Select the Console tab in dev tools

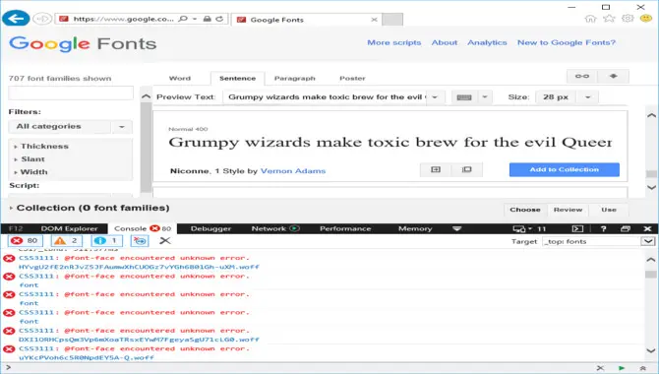(x=142, y=229)
